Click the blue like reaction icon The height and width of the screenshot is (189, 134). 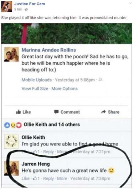click(x=7, y=125)
